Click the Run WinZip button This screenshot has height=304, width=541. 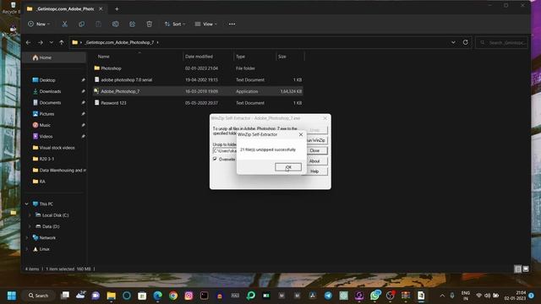click(316, 140)
